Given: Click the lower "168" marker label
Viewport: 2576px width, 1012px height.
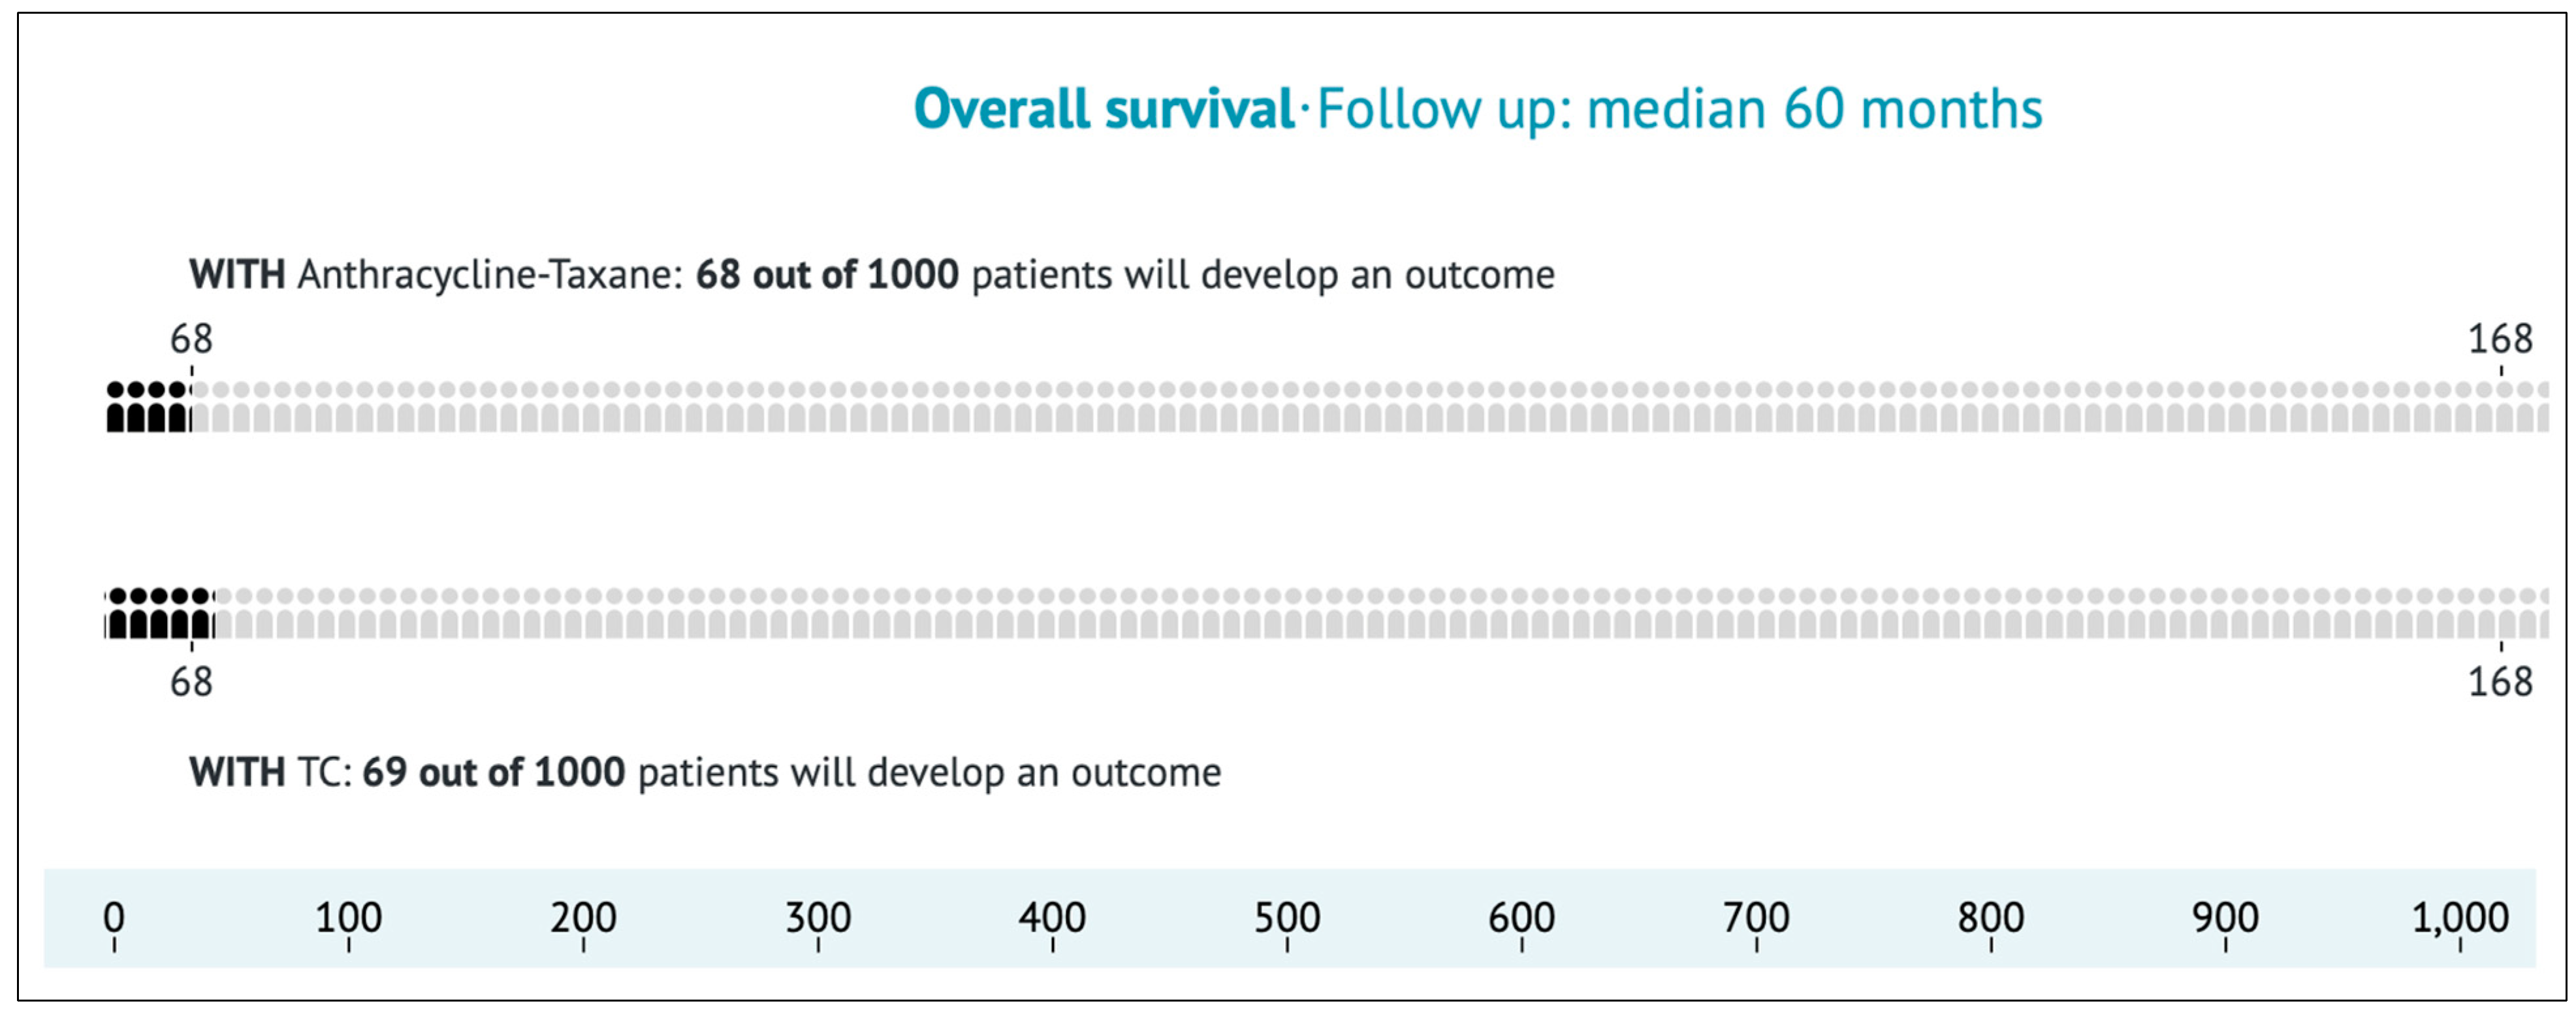Looking at the screenshot, I should point(2500,683).
